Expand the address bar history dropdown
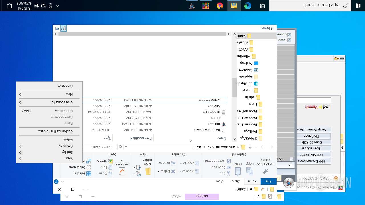 pos(126,147)
